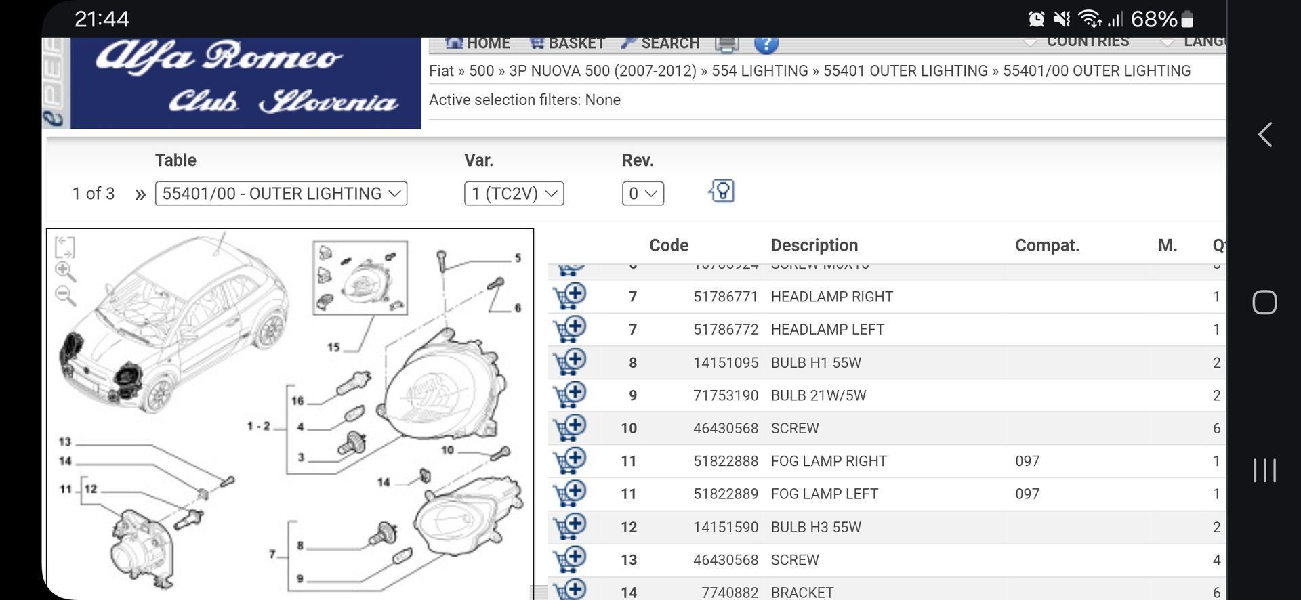Click the zoom out magnifier on diagram
1301x600 pixels.
(x=65, y=296)
